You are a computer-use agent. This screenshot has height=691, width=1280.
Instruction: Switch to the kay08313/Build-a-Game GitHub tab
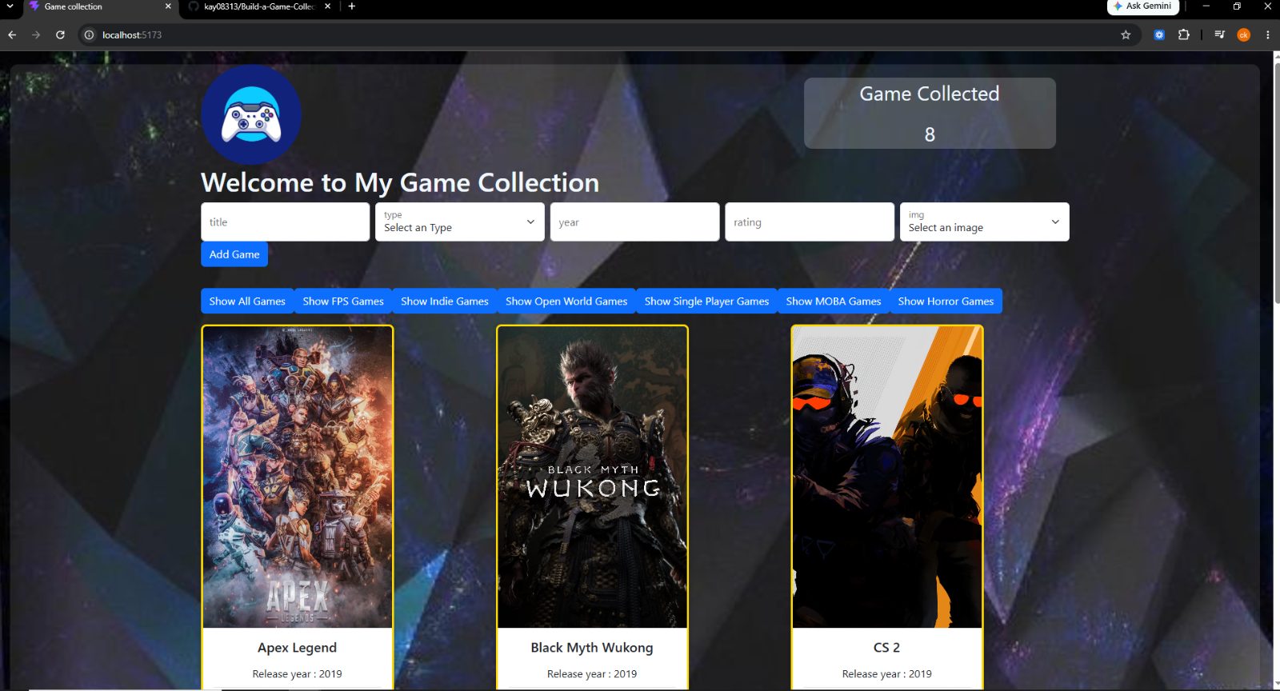tap(258, 6)
